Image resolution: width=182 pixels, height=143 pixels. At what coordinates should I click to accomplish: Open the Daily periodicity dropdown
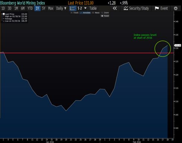tap(61, 9)
